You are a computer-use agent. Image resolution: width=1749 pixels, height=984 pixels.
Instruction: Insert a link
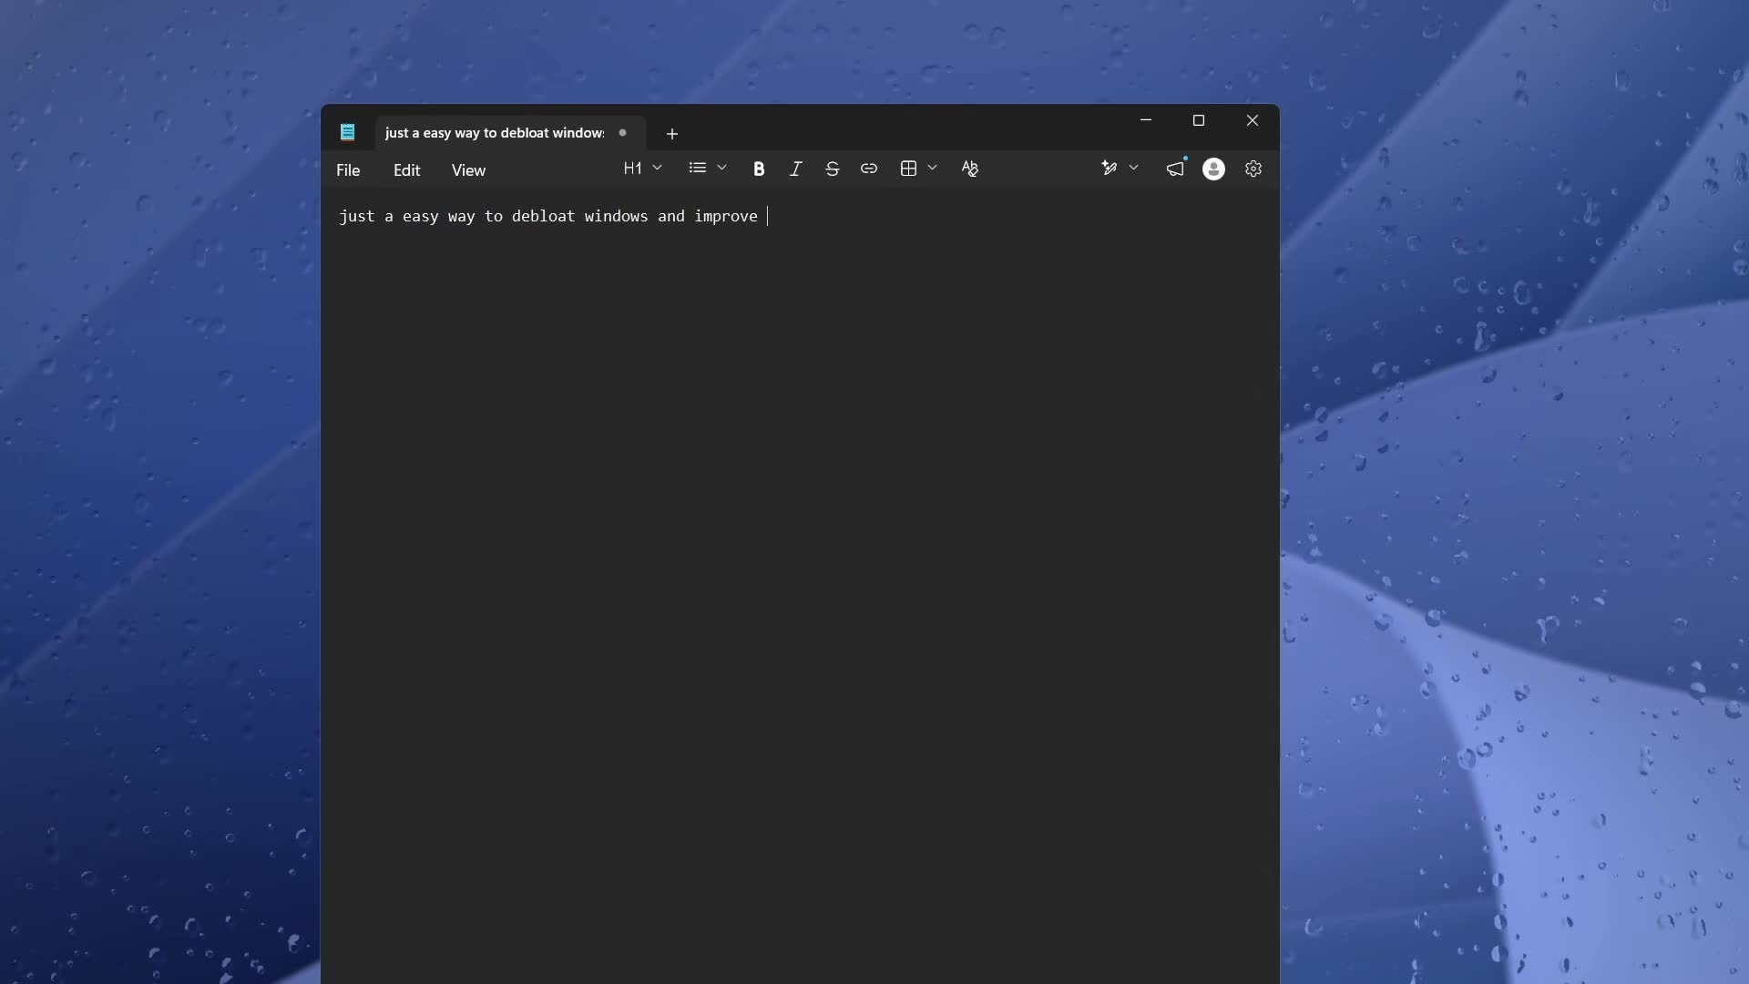point(868,169)
